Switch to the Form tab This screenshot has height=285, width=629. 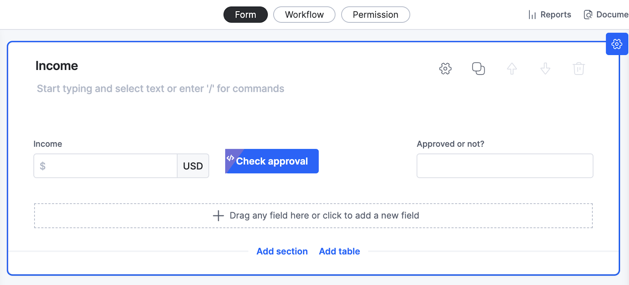(246, 15)
